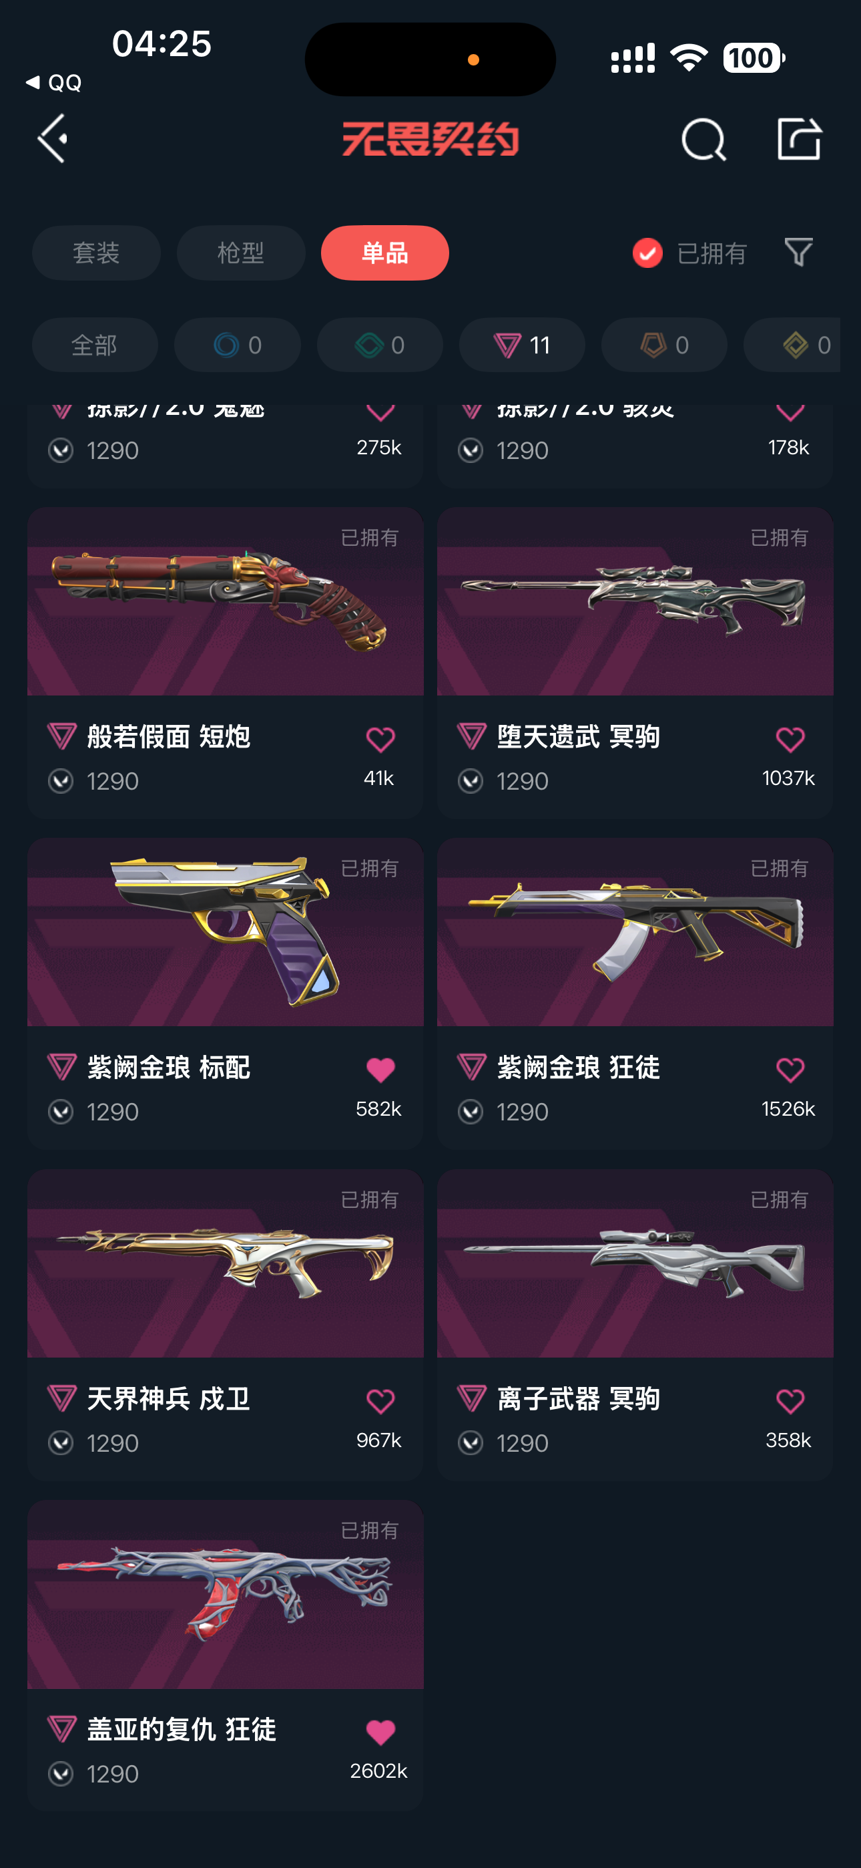Switch to 枪型 tab
Image resolution: width=861 pixels, height=1868 pixels.
coord(241,253)
